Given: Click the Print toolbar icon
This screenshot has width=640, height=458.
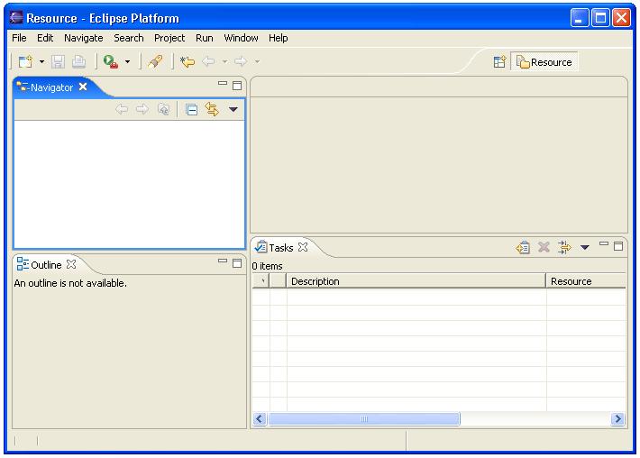Looking at the screenshot, I should [78, 61].
